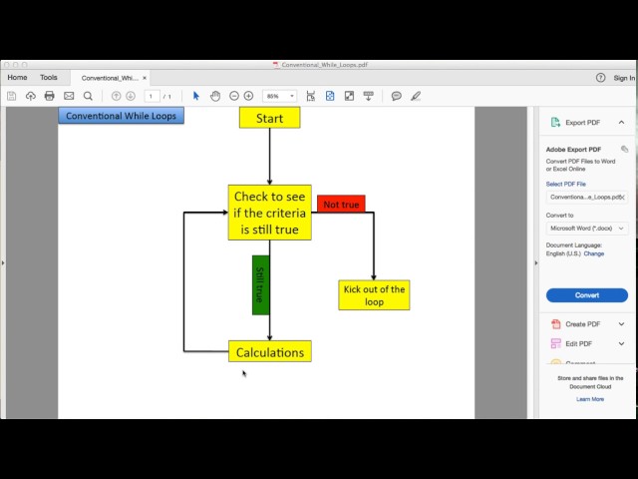Activate the hand pan tool
The height and width of the screenshot is (479, 638).
[x=215, y=96]
